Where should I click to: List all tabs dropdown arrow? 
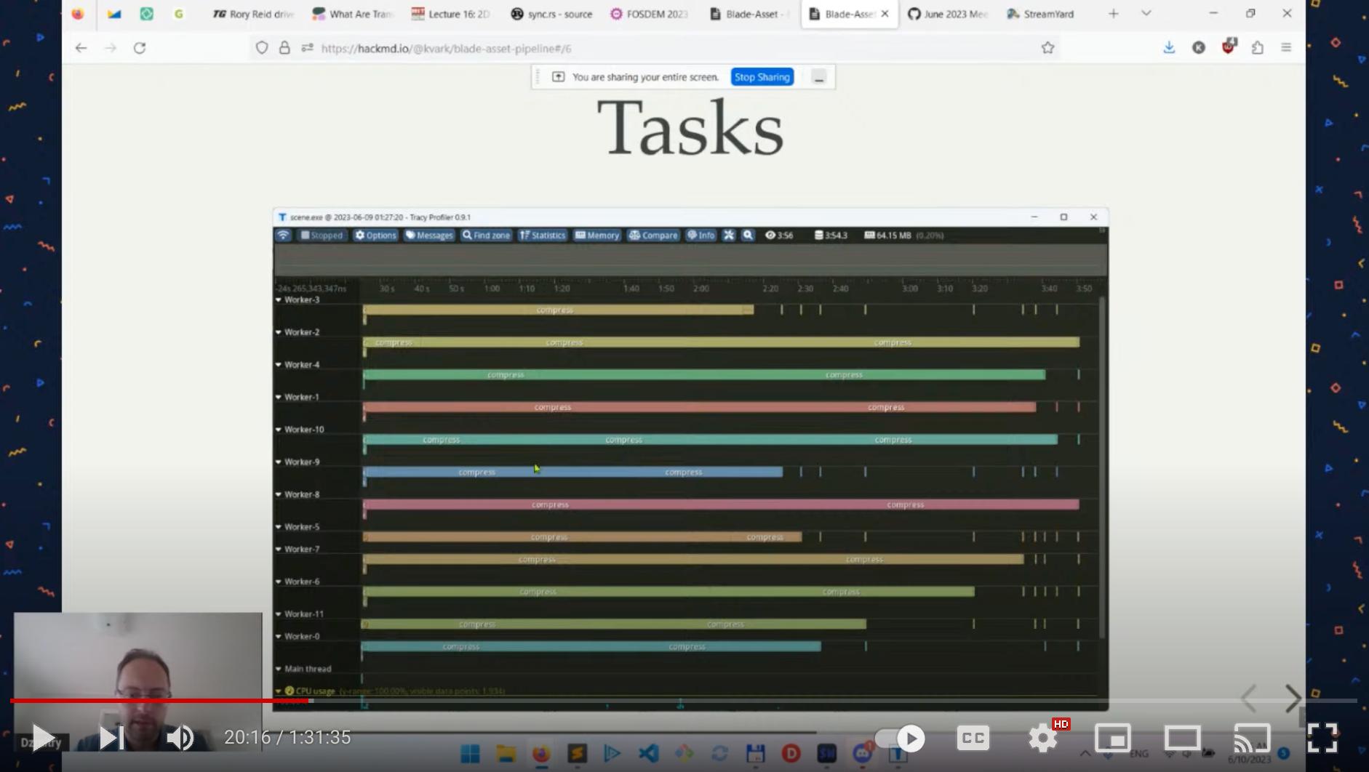coord(1146,14)
